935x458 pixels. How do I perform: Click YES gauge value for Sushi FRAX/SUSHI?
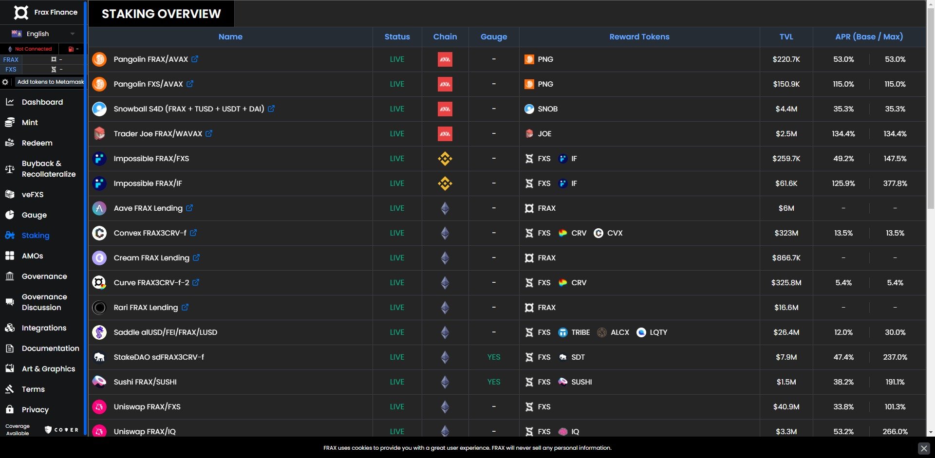pos(494,382)
